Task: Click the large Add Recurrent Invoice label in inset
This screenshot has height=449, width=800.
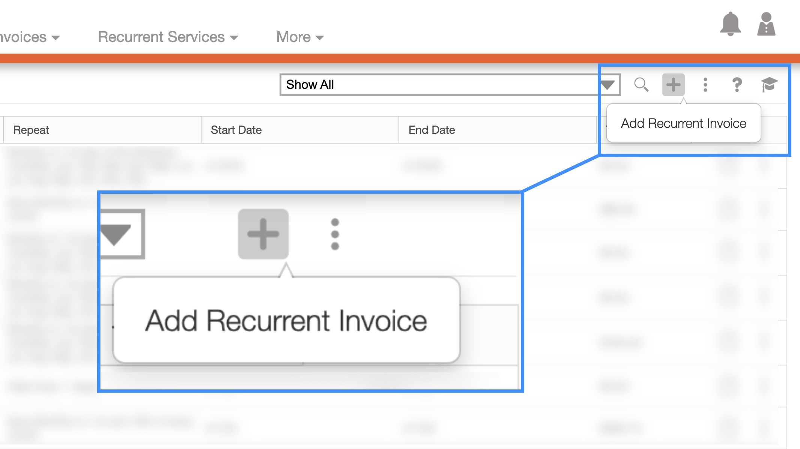Action: point(286,321)
